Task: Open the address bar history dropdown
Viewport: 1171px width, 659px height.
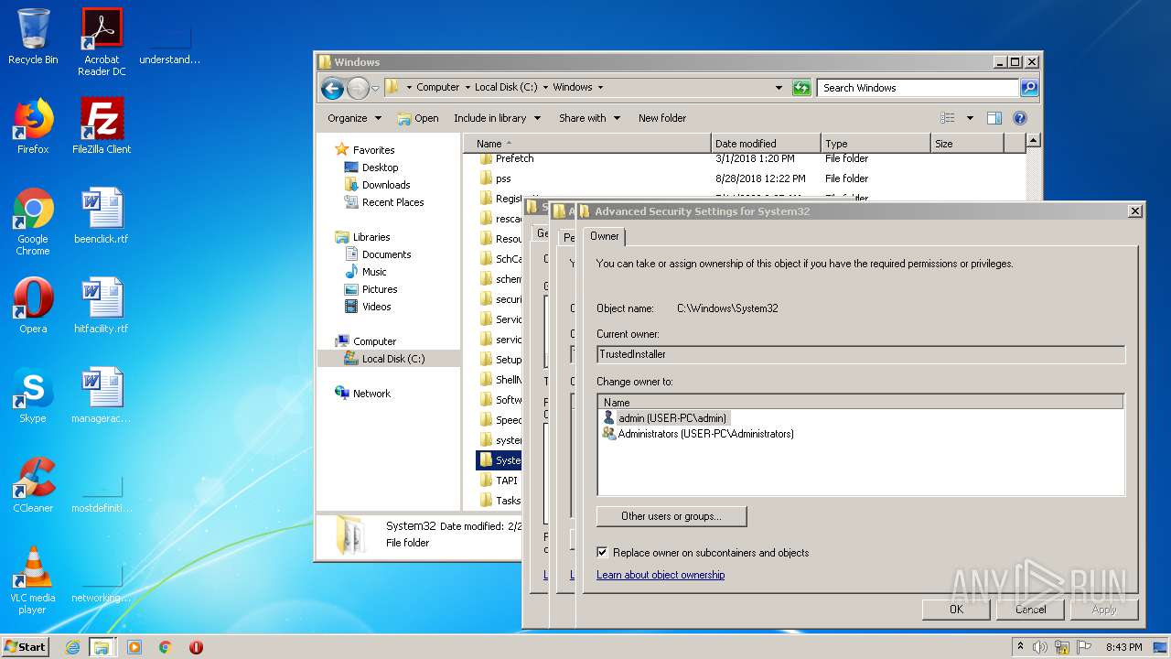Action: tap(779, 88)
